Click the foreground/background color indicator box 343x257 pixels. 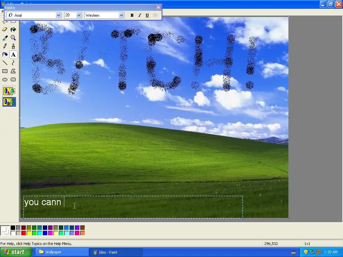click(x=5, y=231)
